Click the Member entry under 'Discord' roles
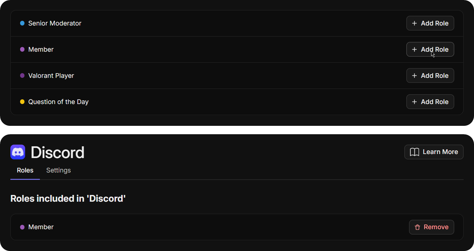Screen dimensions: 474x251 point(41,227)
